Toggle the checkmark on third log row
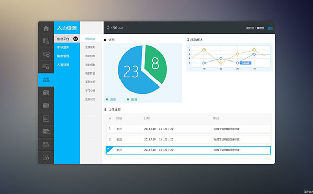 [109, 148]
